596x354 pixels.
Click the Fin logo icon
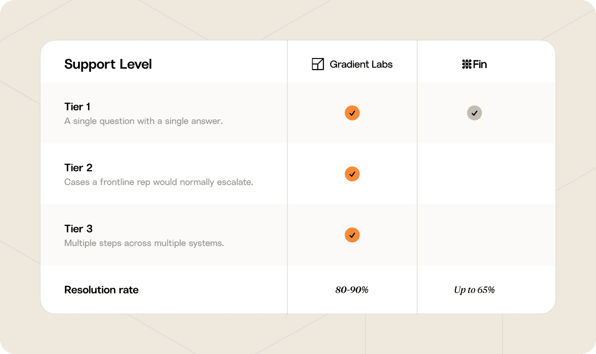pyautogui.click(x=466, y=64)
